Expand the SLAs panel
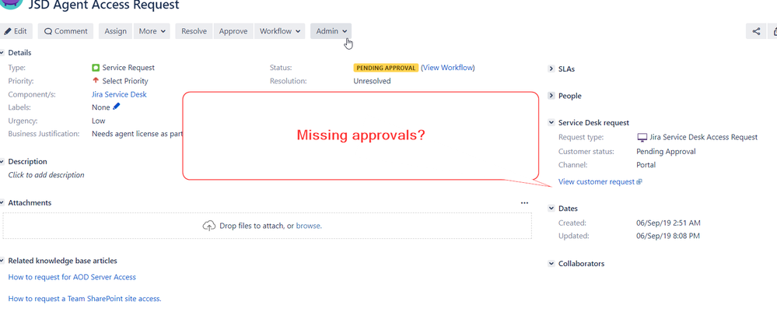 (x=551, y=69)
